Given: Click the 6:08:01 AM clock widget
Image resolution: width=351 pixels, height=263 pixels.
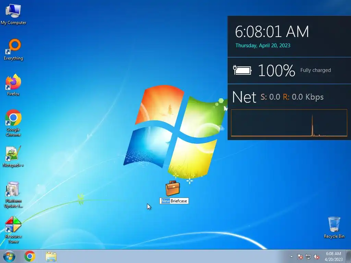Looking at the screenshot, I should pyautogui.click(x=272, y=32).
